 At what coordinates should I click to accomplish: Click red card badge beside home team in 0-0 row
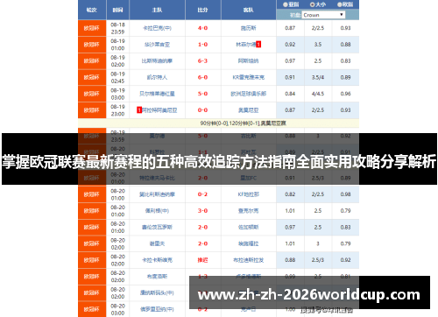tap(139, 110)
